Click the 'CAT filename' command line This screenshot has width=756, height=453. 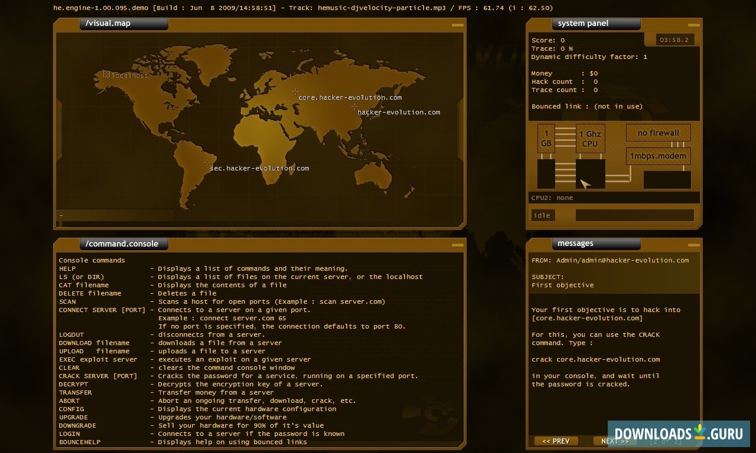coord(173,285)
